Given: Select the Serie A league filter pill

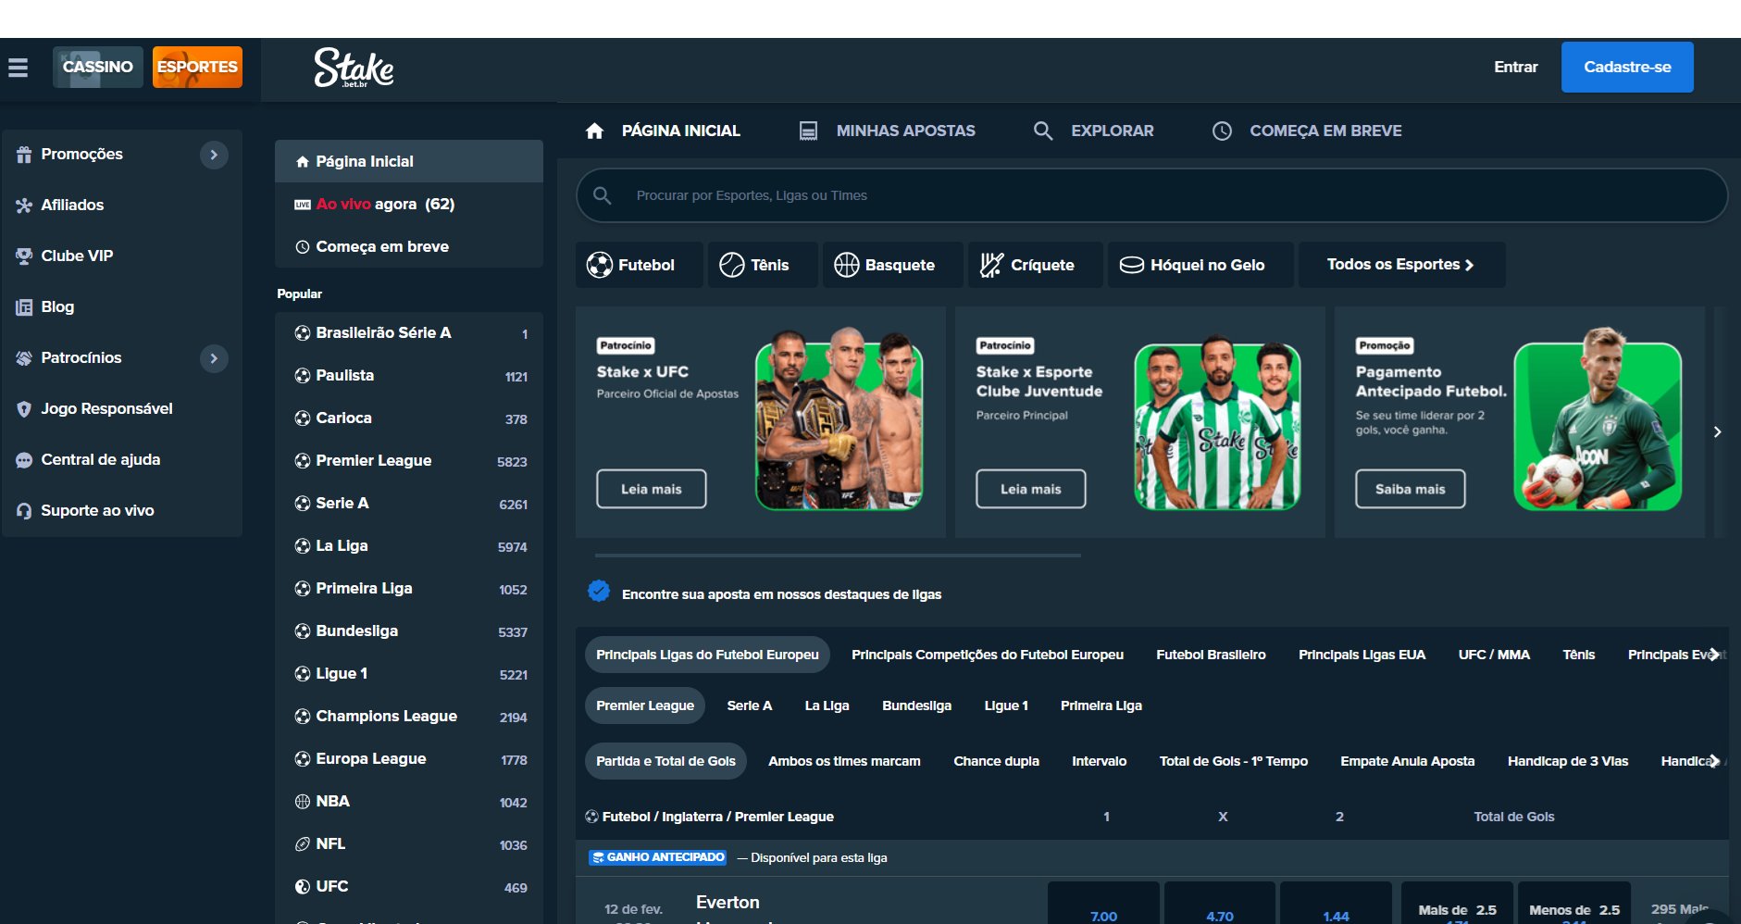Looking at the screenshot, I should [749, 705].
